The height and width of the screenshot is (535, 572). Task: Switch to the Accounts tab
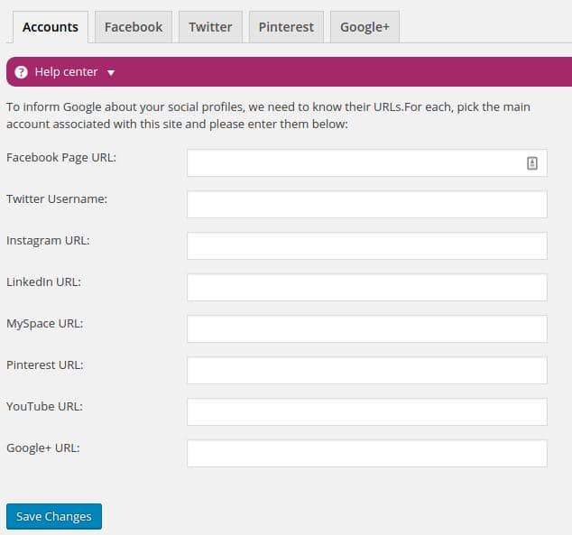[51, 27]
